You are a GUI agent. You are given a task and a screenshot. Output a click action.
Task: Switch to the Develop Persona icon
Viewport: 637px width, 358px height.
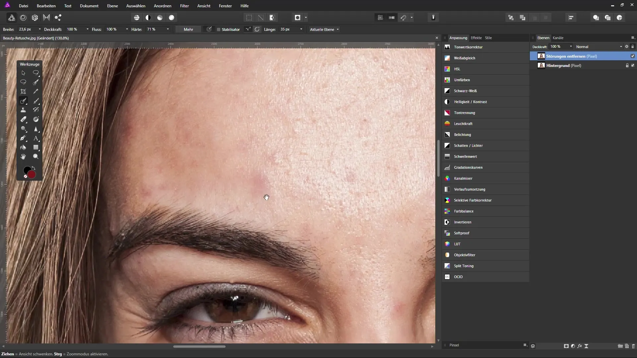(35, 18)
